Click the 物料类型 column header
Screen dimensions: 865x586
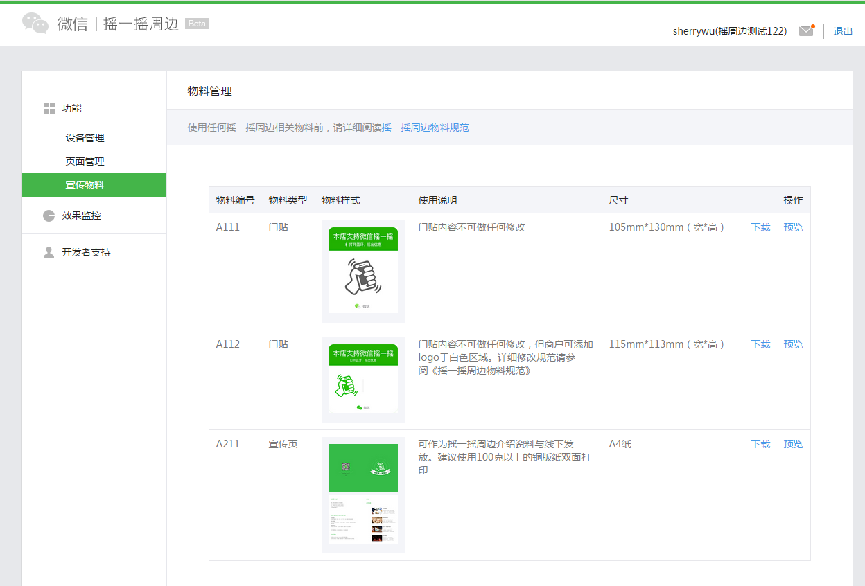(x=288, y=200)
